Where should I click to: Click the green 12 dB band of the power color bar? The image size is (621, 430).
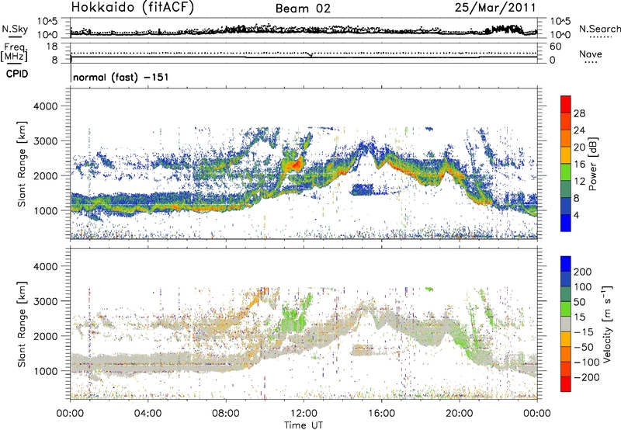point(566,172)
